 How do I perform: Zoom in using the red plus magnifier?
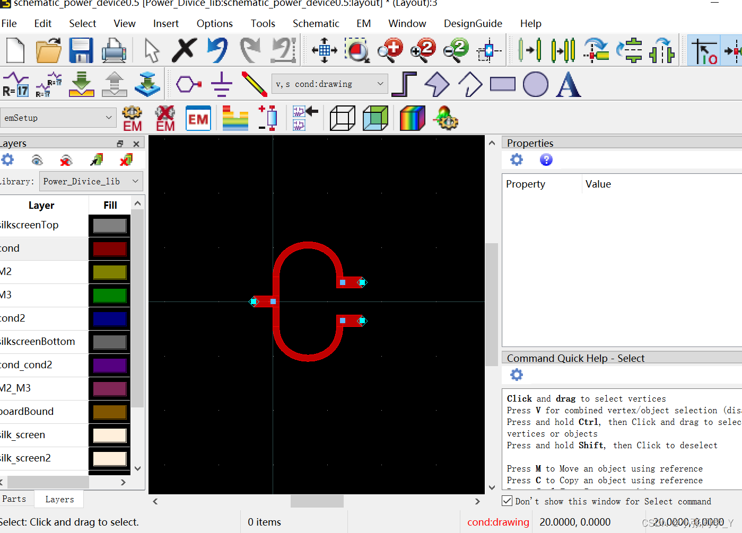pos(390,50)
